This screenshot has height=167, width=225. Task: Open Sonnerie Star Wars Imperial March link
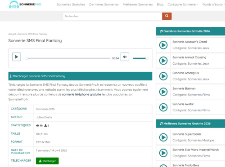click(x=196, y=149)
